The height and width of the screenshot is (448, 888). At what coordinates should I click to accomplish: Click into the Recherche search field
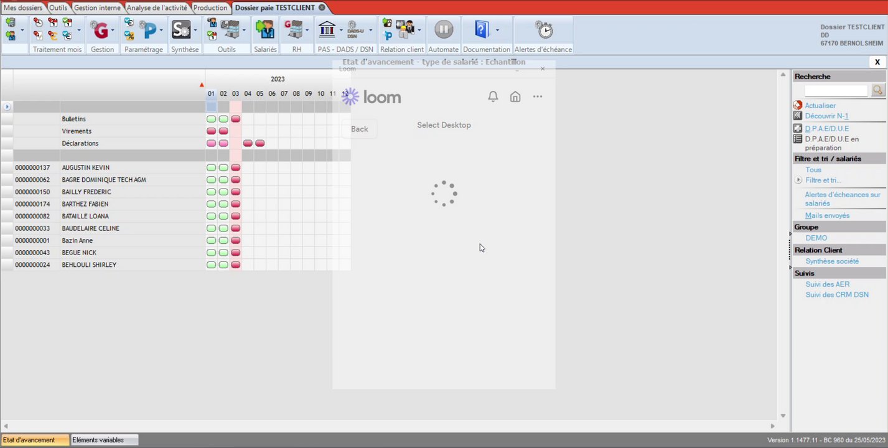(x=836, y=91)
